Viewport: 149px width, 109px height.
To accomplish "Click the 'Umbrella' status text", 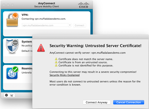I will (x=26, y=72).
